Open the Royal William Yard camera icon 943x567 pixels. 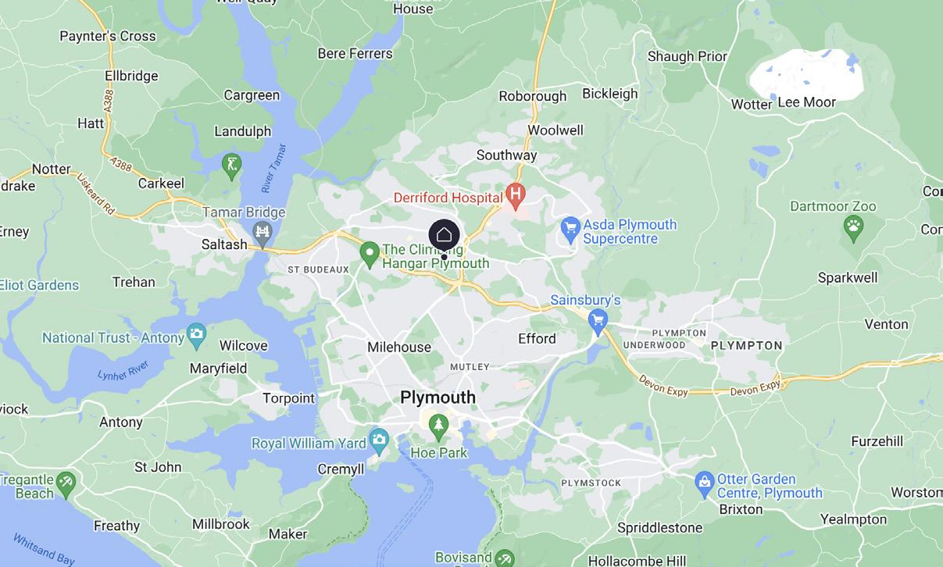point(379,439)
